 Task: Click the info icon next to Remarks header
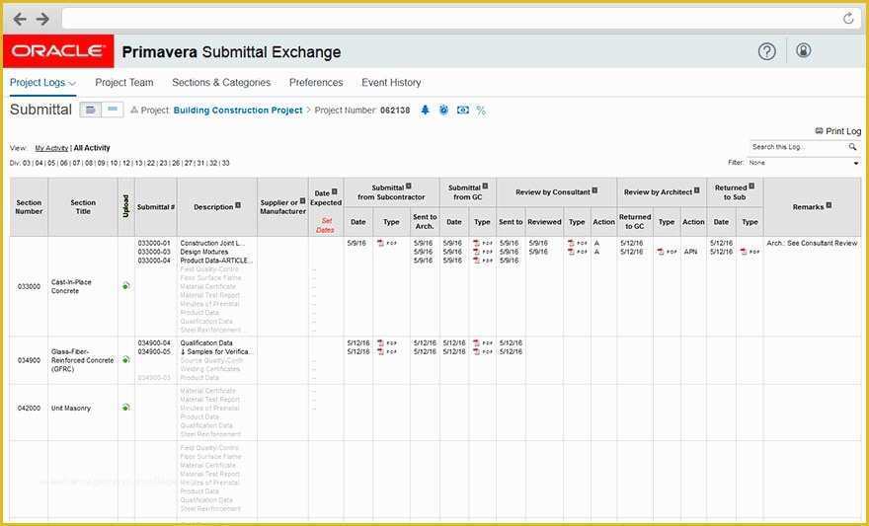click(829, 205)
